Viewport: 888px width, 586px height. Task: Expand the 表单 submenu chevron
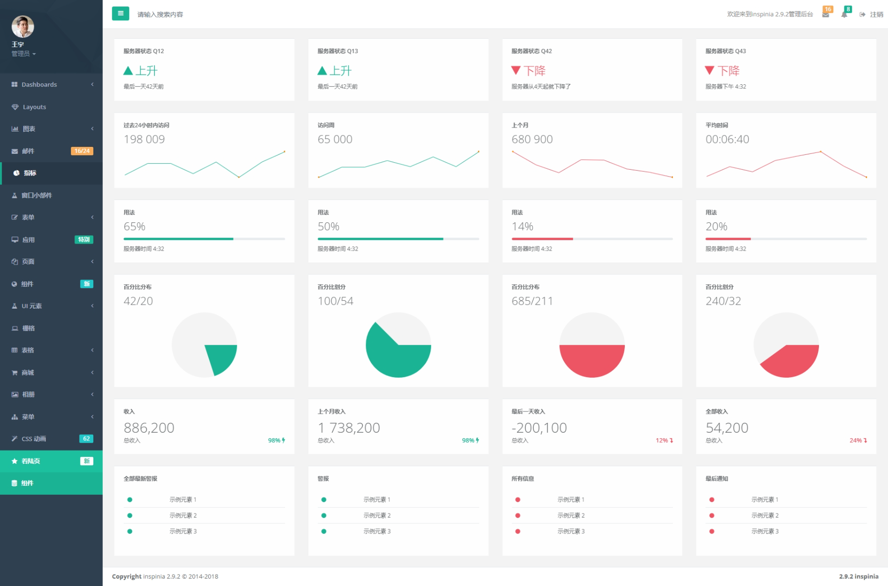92,217
